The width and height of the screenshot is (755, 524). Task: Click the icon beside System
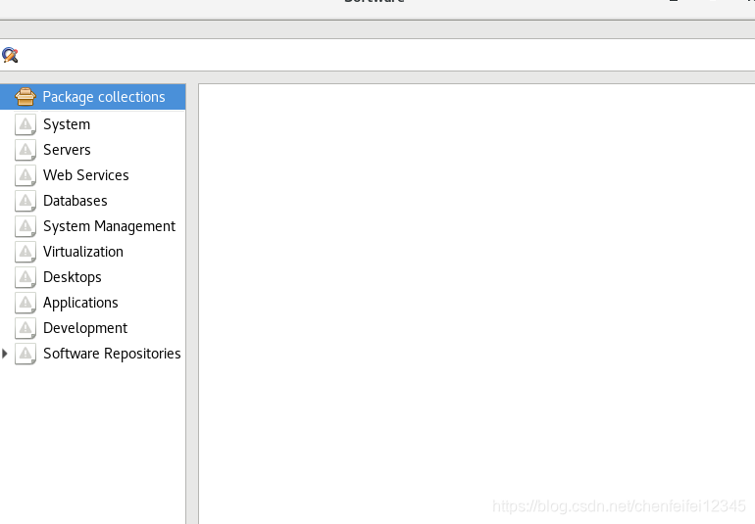click(x=25, y=124)
